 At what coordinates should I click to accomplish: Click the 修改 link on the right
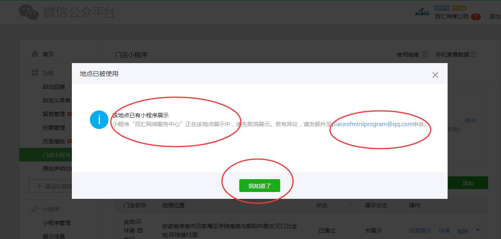click(x=470, y=120)
